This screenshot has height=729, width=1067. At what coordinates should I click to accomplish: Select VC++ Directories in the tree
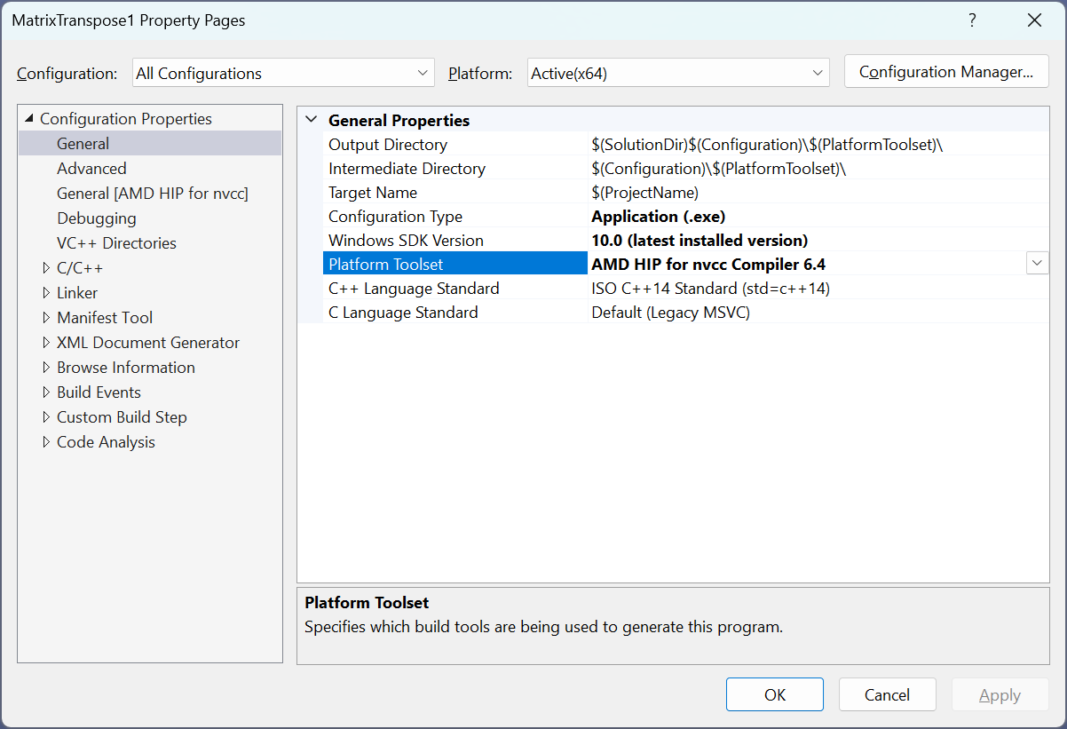pos(116,243)
